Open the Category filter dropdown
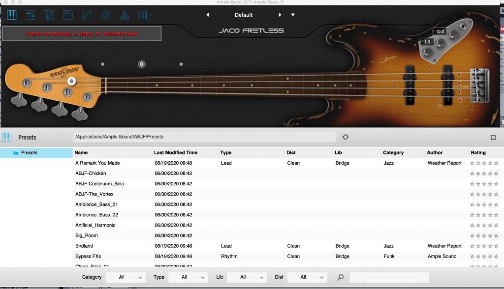The height and width of the screenshot is (289, 504). tap(126, 277)
